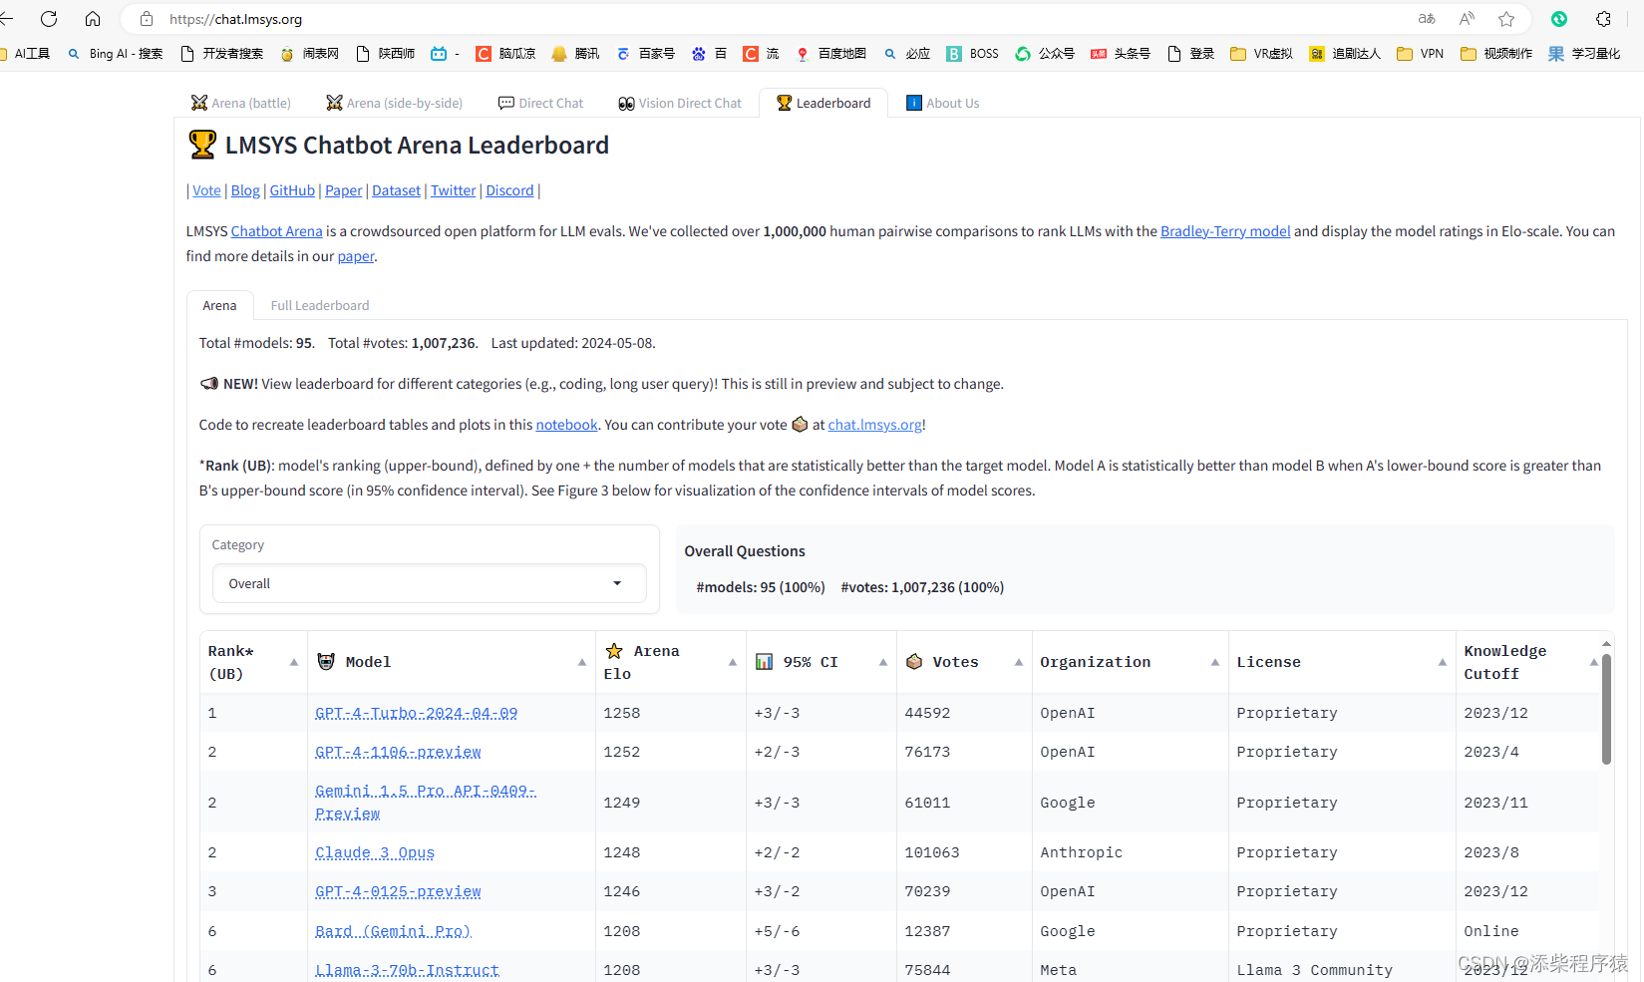Image resolution: width=1644 pixels, height=982 pixels.
Task: Open the chat.lmsys.org link in text
Action: 874,425
